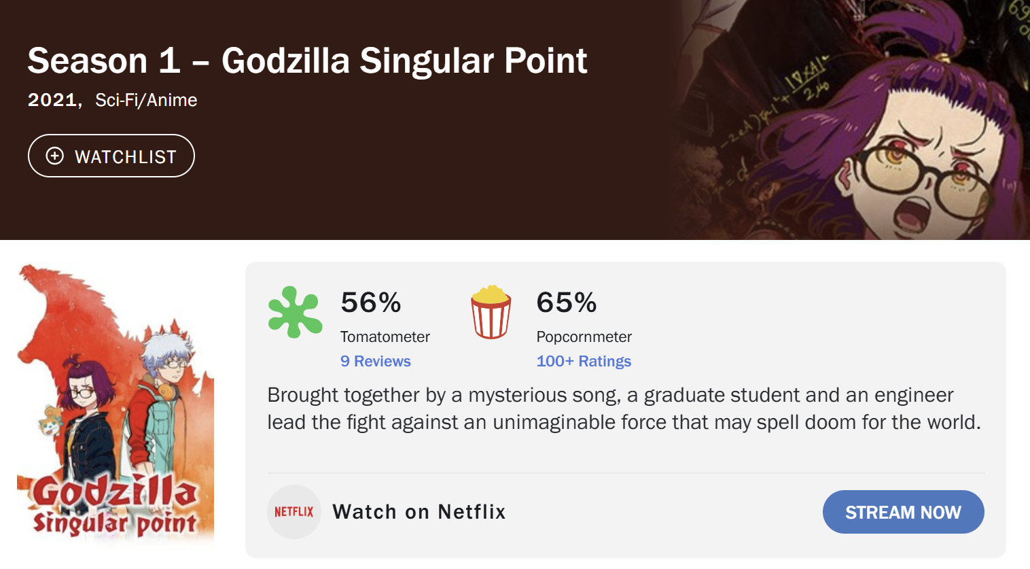This screenshot has height=569, width=1030.
Task: Select the Tomatometer label
Action: 385,337
